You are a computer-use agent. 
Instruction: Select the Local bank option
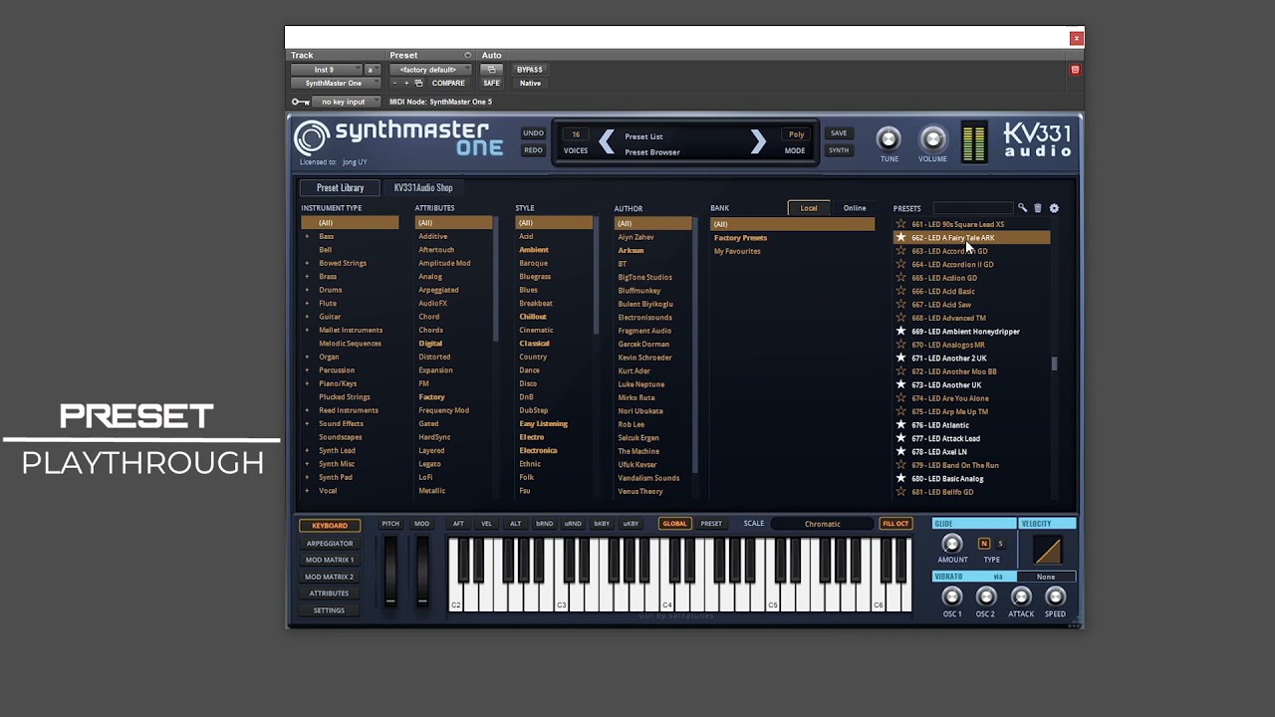[x=809, y=208]
